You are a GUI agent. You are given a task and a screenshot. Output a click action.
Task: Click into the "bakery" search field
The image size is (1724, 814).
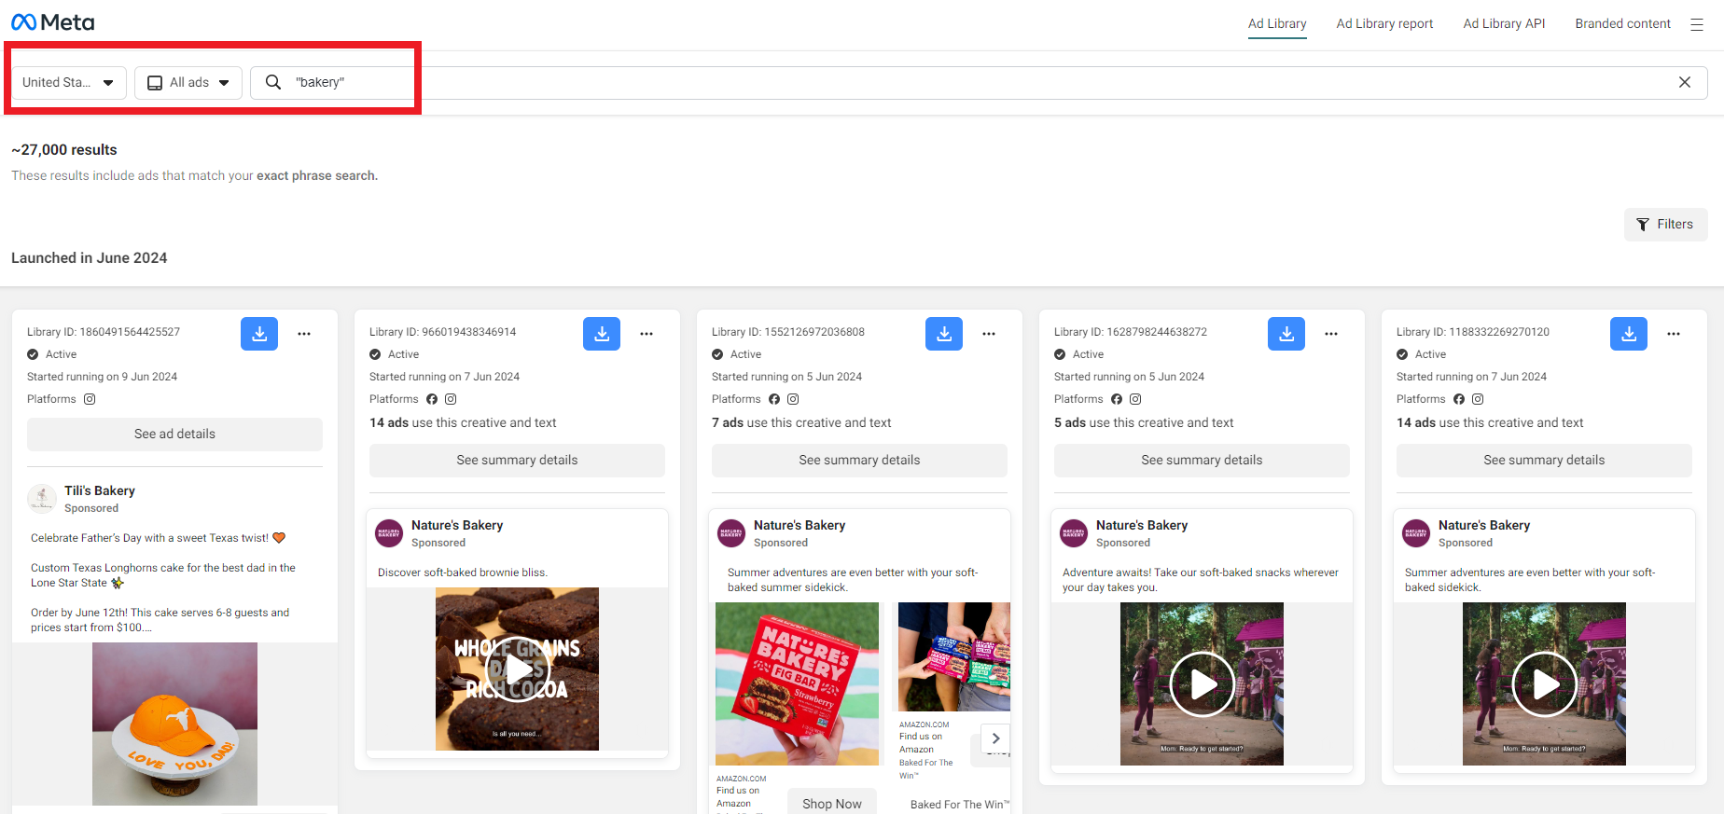point(980,82)
